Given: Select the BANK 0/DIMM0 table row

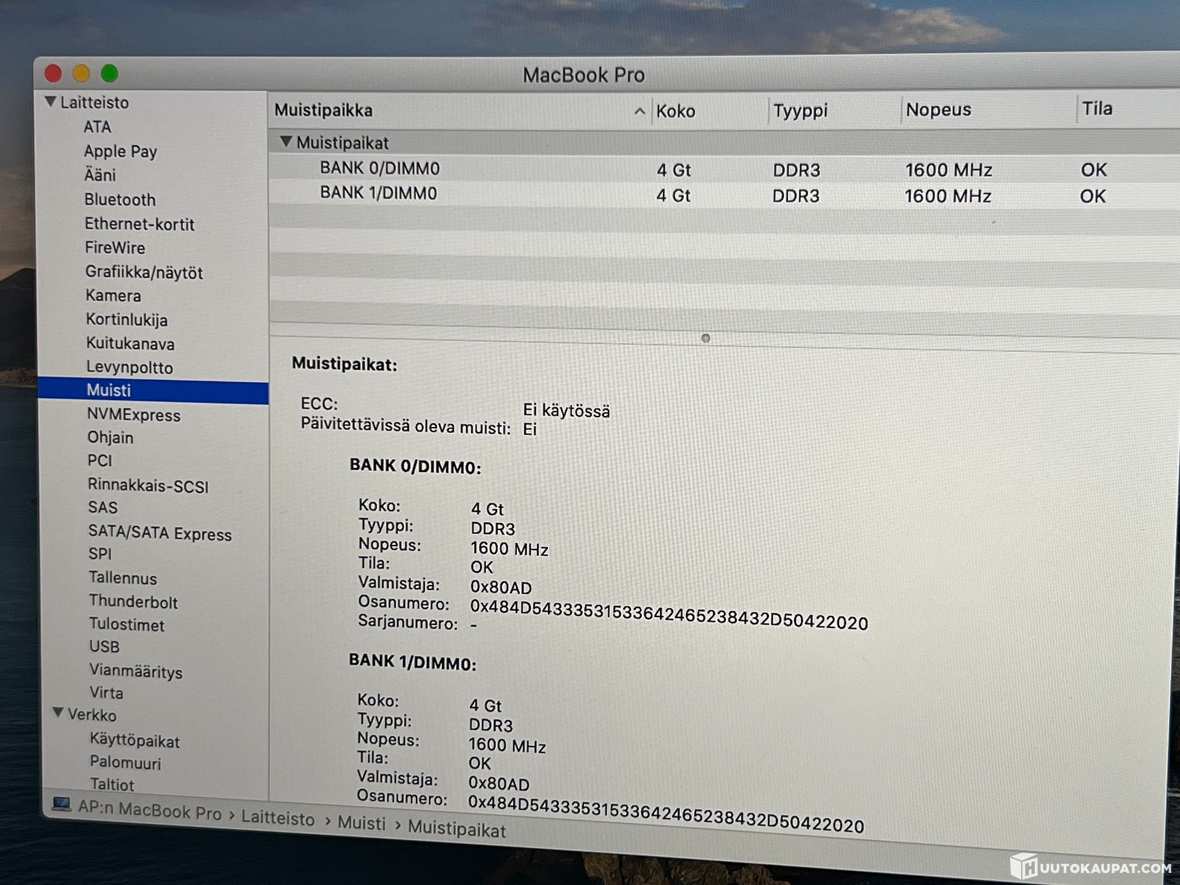Looking at the screenshot, I should tap(724, 169).
